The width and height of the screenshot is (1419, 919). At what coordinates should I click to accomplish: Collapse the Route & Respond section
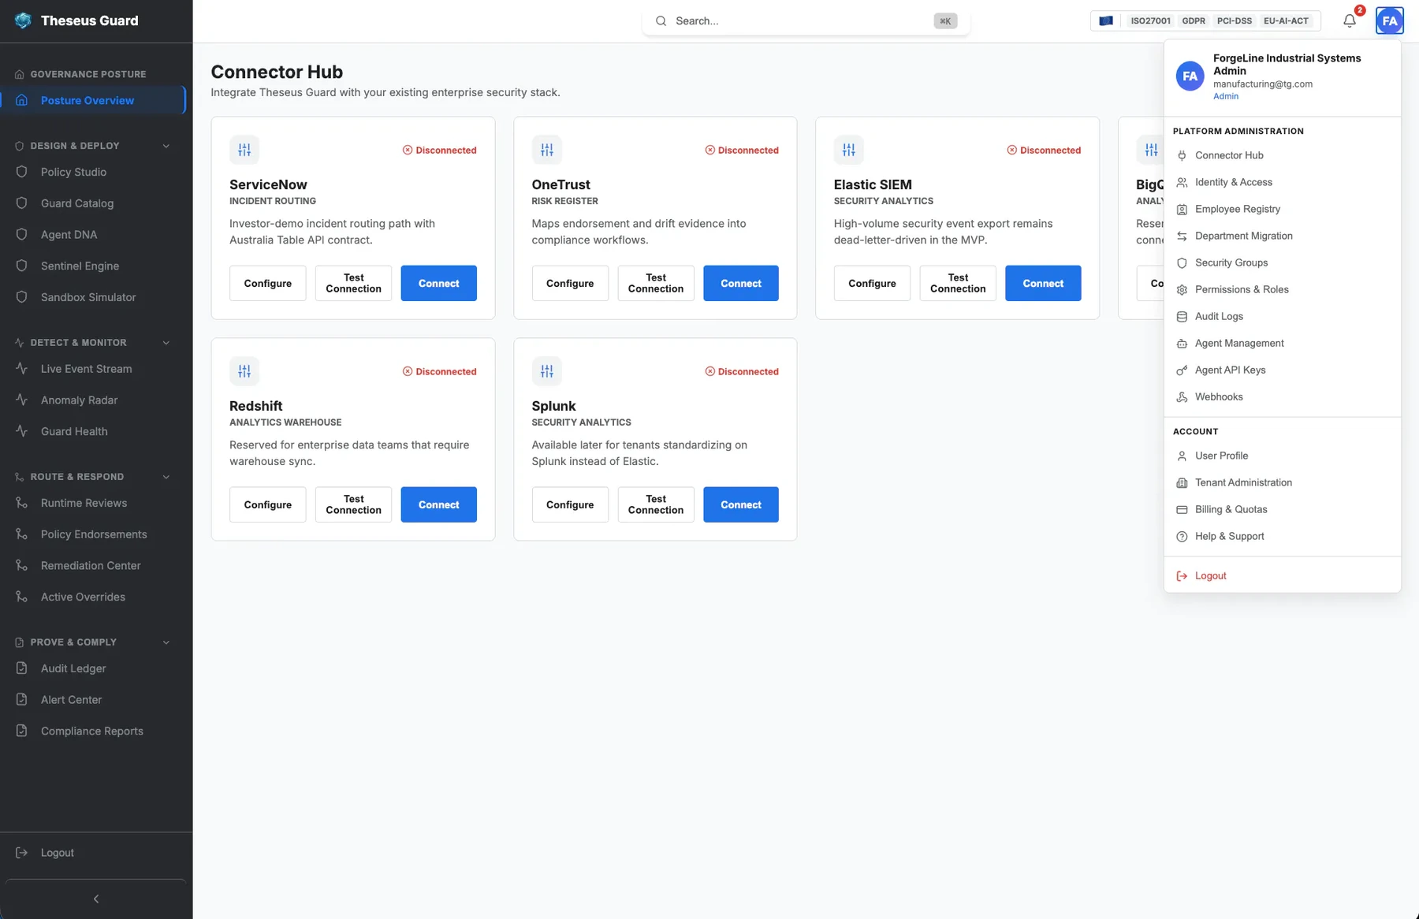[166, 477]
